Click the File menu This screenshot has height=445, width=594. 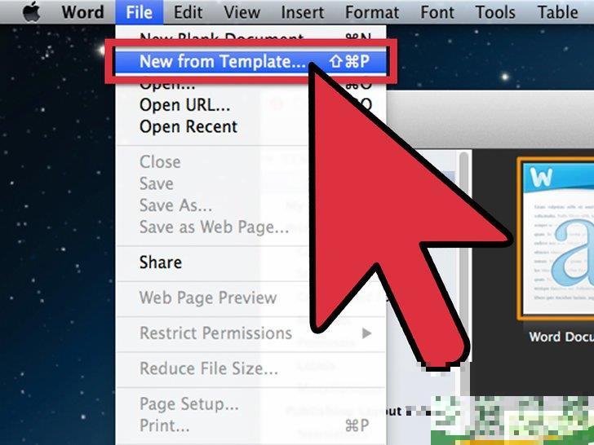click(x=139, y=12)
